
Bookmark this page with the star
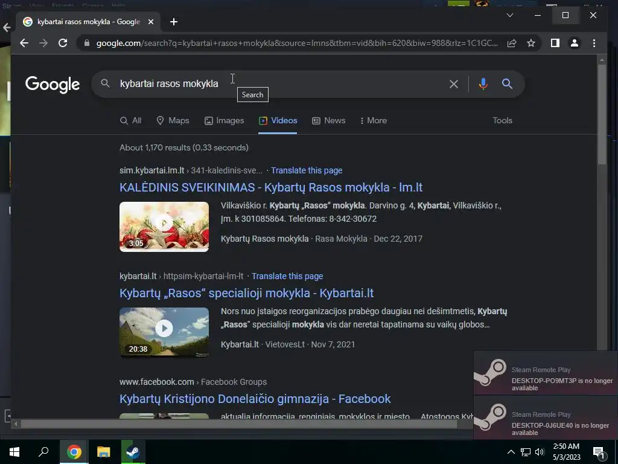point(531,43)
